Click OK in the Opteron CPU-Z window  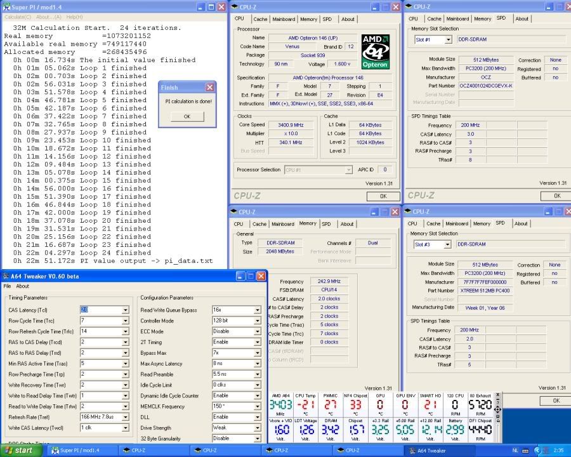pos(383,196)
